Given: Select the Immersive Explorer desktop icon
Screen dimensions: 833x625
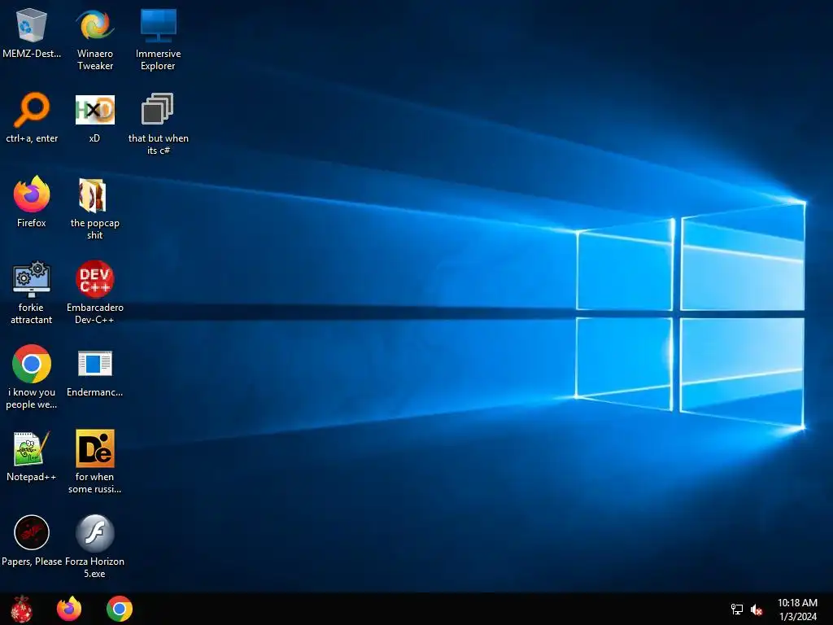Looking at the screenshot, I should 158,25.
